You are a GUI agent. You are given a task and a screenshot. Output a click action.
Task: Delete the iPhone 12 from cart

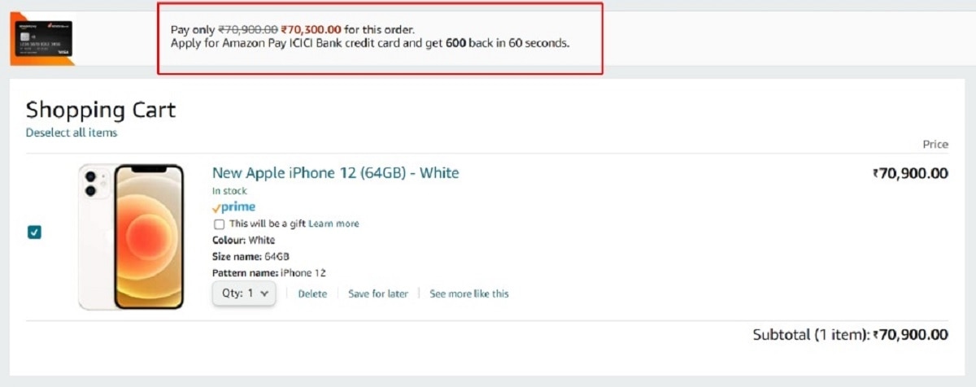[312, 294]
